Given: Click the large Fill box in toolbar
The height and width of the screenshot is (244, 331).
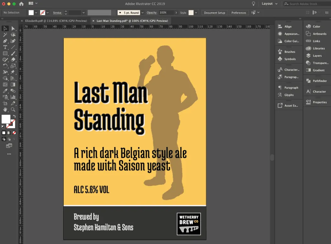Looking at the screenshot, I should [6, 119].
